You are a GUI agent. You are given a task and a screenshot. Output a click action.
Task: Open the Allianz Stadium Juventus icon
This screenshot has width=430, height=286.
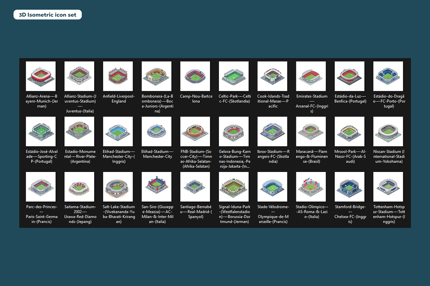coord(80,76)
